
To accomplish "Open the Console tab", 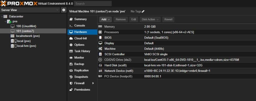I will coord(82,26).
